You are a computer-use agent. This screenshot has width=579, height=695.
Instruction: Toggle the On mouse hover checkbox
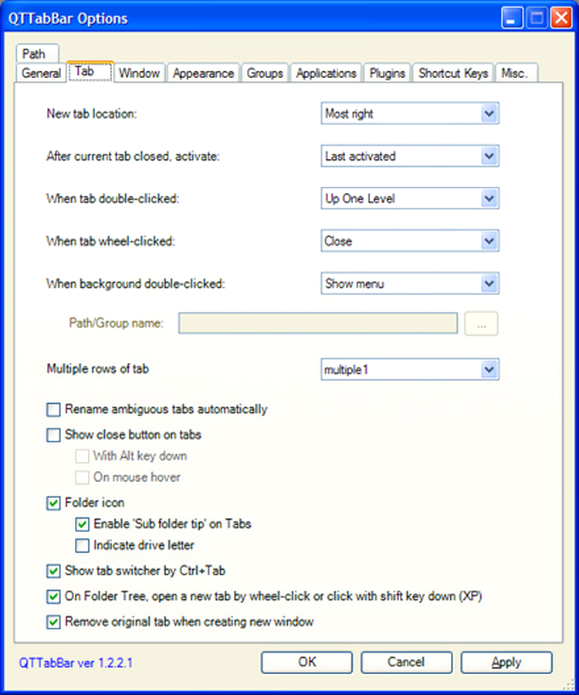point(82,477)
